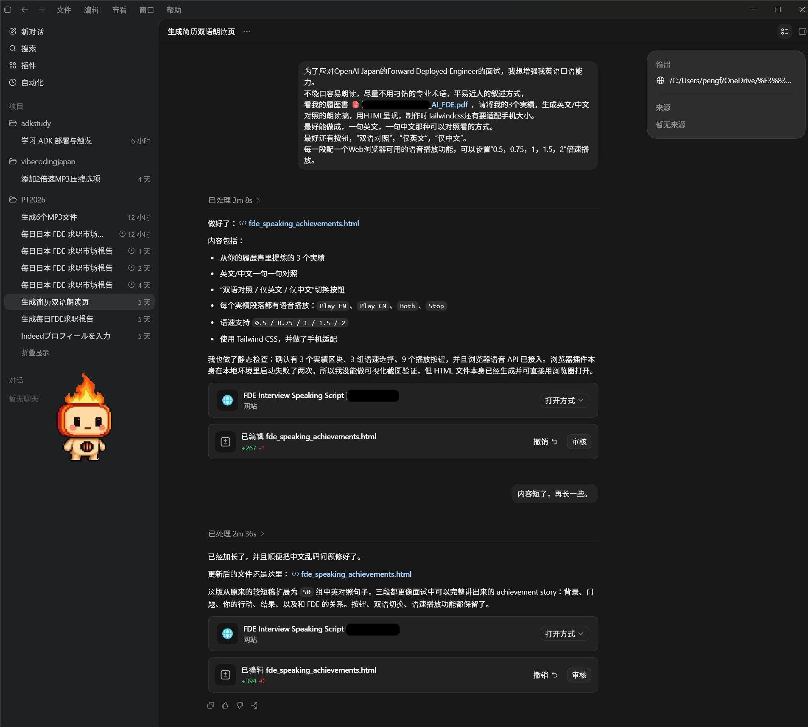Give thumbs up to the last response

click(x=225, y=705)
